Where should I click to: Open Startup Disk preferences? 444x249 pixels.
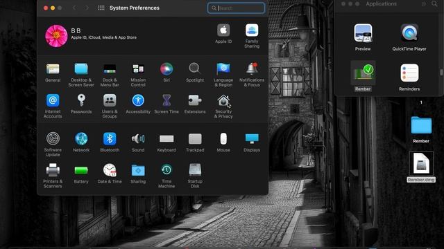coord(195,176)
